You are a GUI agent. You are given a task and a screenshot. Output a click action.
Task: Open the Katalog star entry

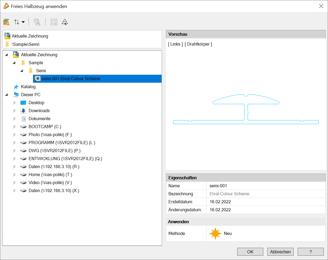point(28,87)
